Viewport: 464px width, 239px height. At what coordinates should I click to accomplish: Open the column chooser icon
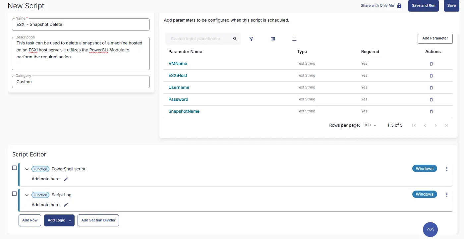[273, 39]
